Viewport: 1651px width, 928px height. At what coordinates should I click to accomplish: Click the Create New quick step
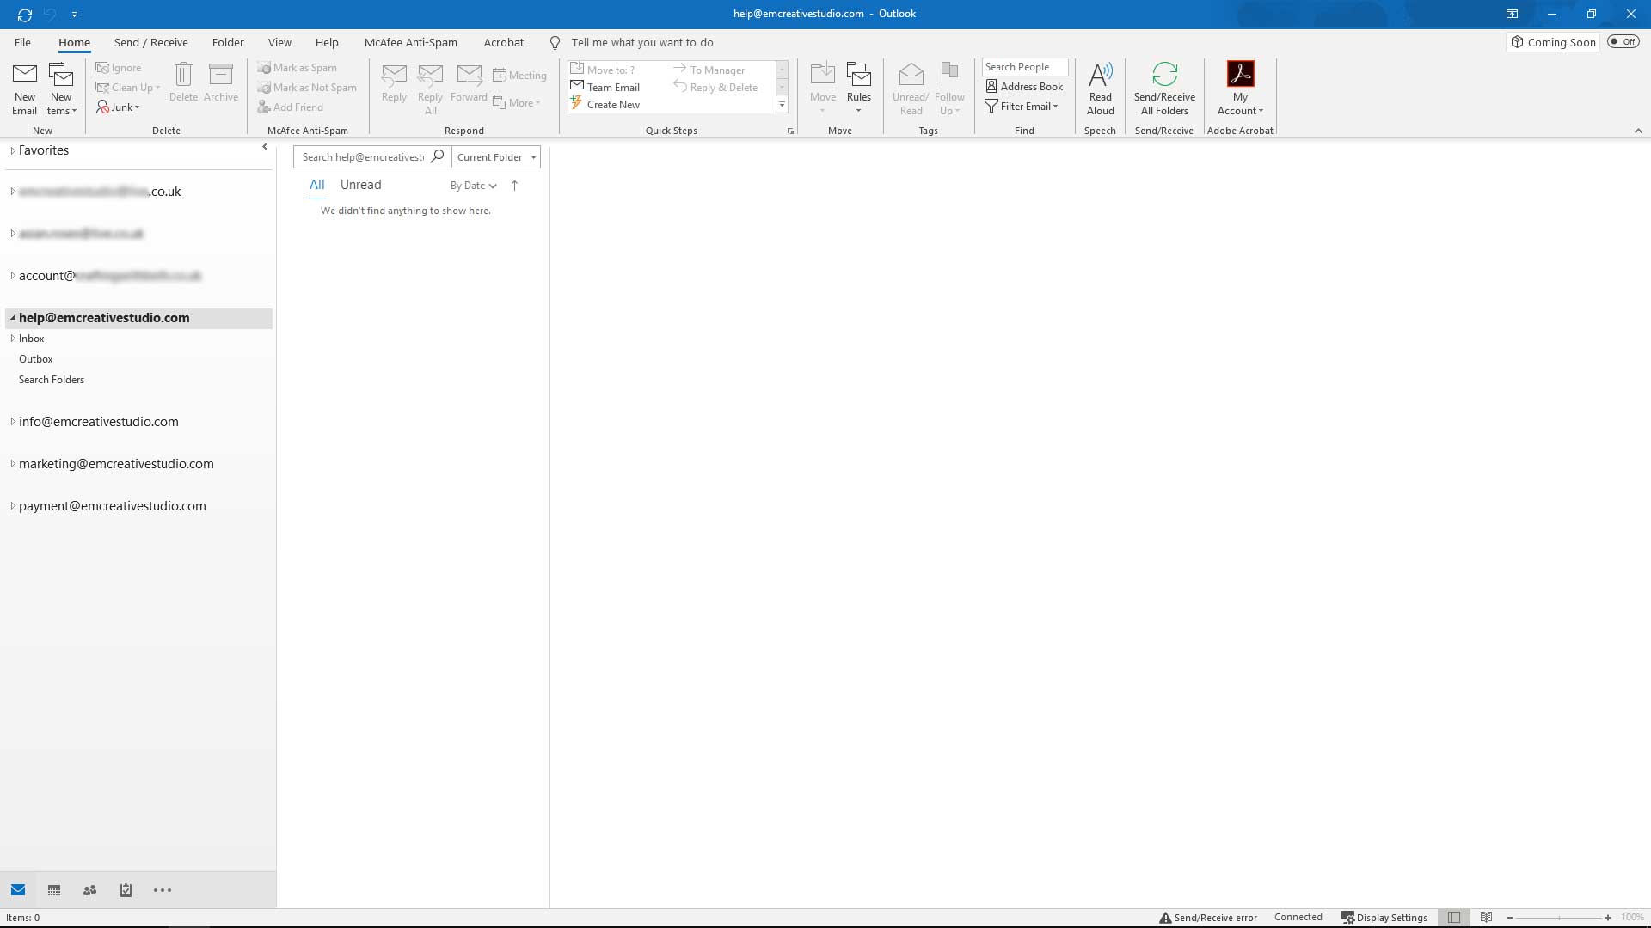pyautogui.click(x=605, y=105)
